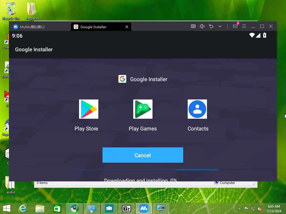Image resolution: width=286 pixels, height=214 pixels.
Task: Maximize the MuMu emulator window
Action: [262, 26]
